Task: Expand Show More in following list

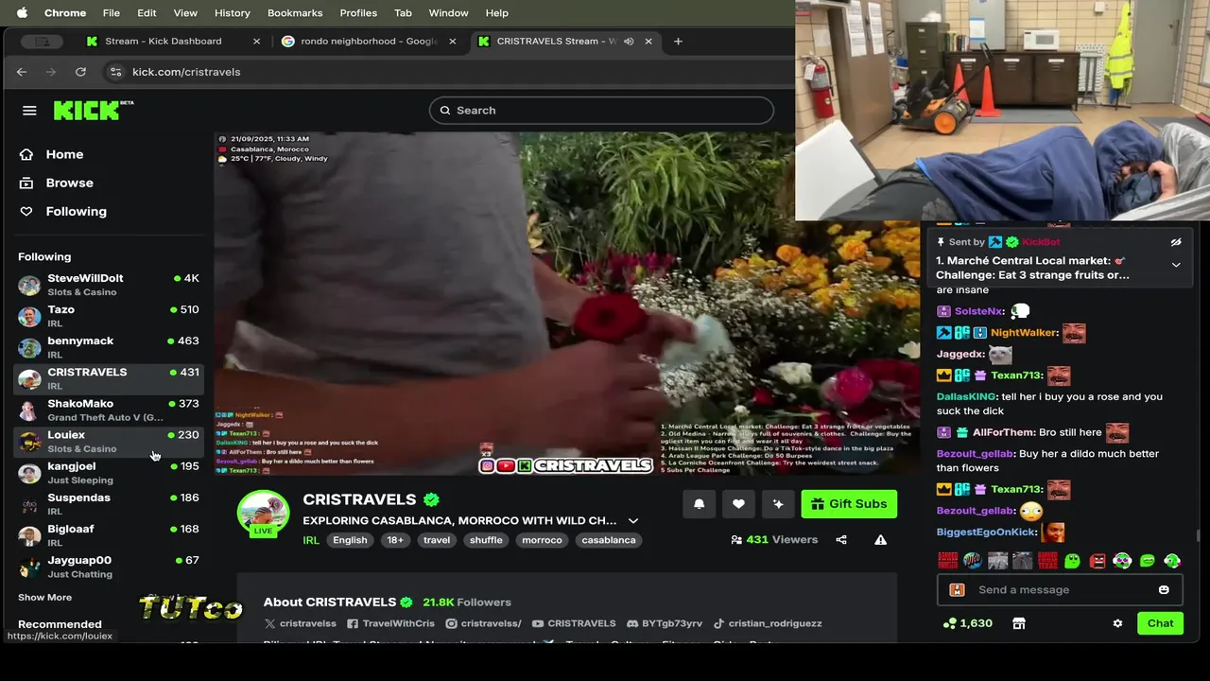Action: click(44, 598)
